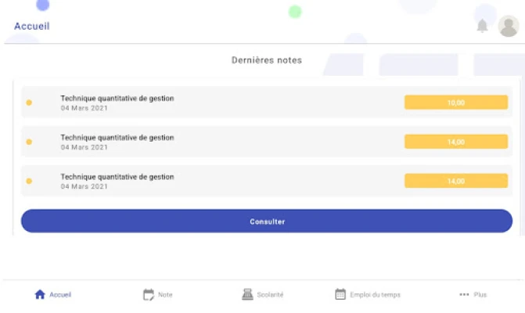Switch to the Note tab label
Screen dimensions: 525x313
165,295
